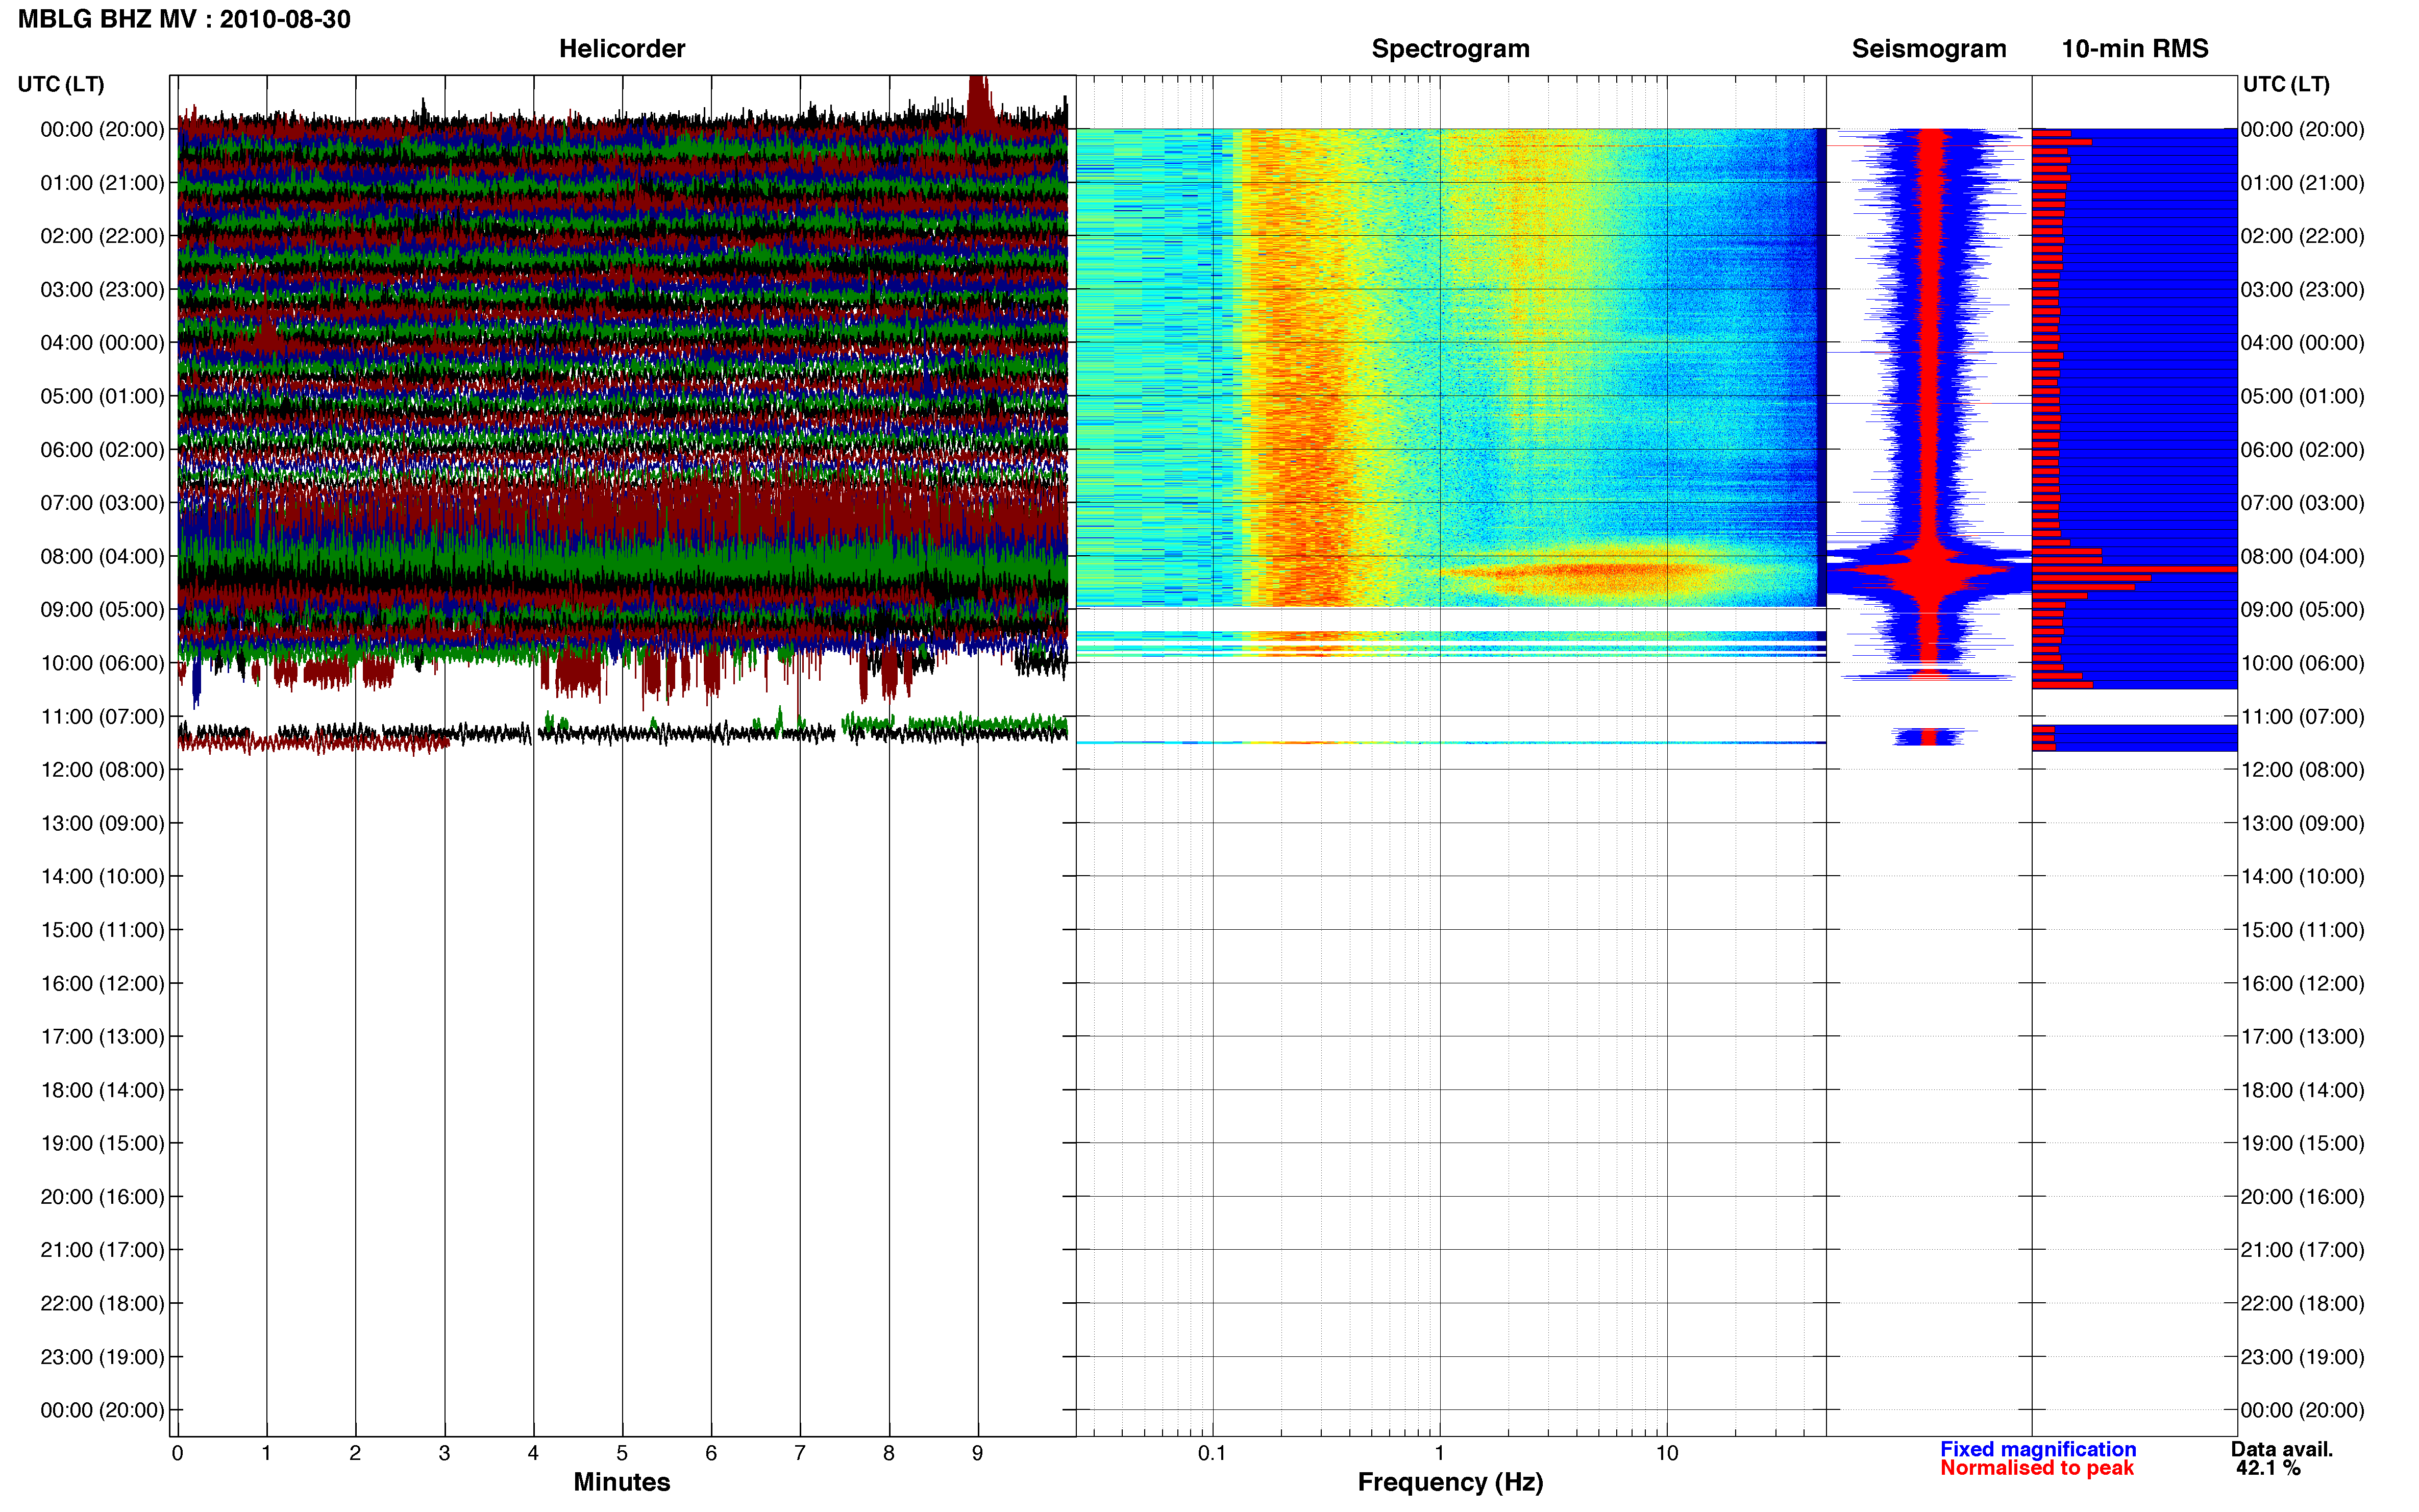Select left axis label '14:00 (10:00)'

click(x=102, y=877)
